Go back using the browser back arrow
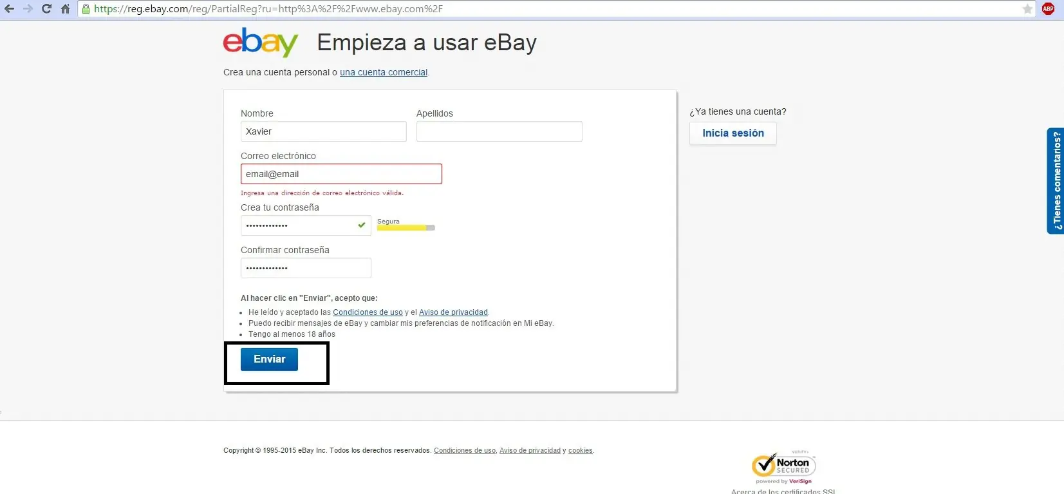This screenshot has height=494, width=1064. click(x=9, y=9)
